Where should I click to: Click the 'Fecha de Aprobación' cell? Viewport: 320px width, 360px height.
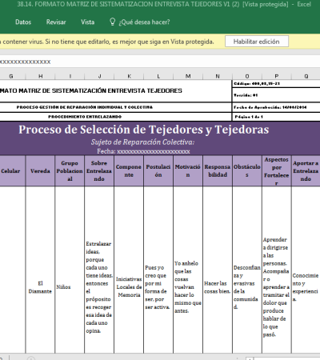coord(276,107)
